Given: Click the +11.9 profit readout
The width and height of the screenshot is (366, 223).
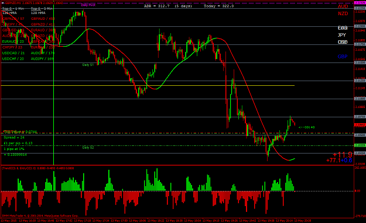Looking at the screenshot, I should click(x=343, y=155).
